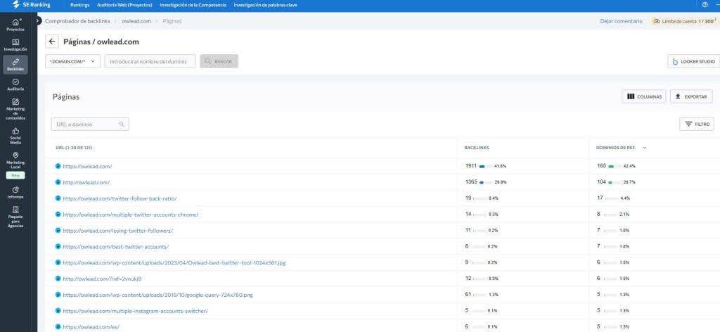The image size is (720, 332).
Task: Click the globe icon beside https://owlead.com/
Action: pyautogui.click(x=58, y=166)
